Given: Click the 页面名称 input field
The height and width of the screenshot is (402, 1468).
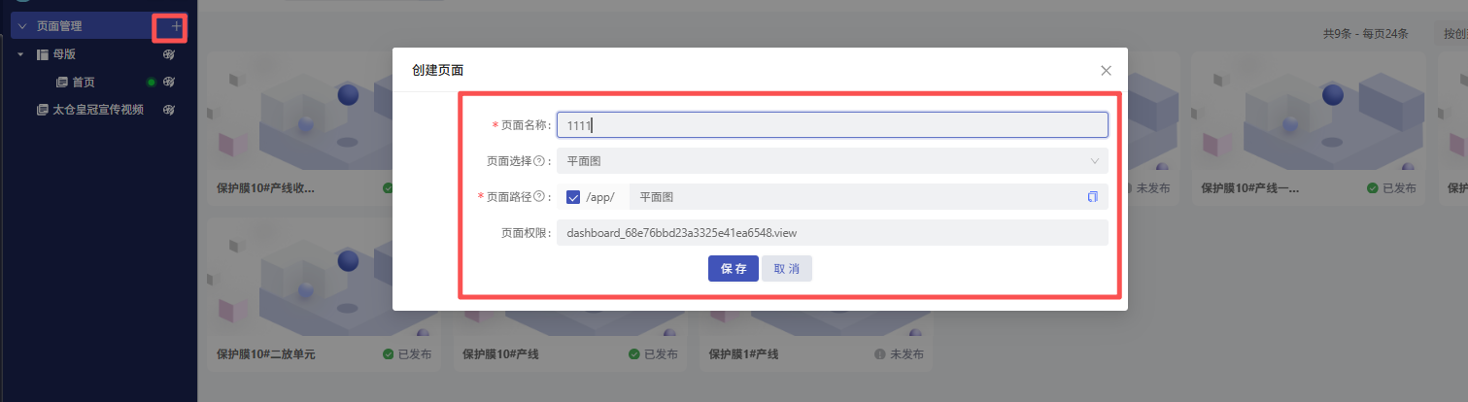Looking at the screenshot, I should pyautogui.click(x=831, y=125).
